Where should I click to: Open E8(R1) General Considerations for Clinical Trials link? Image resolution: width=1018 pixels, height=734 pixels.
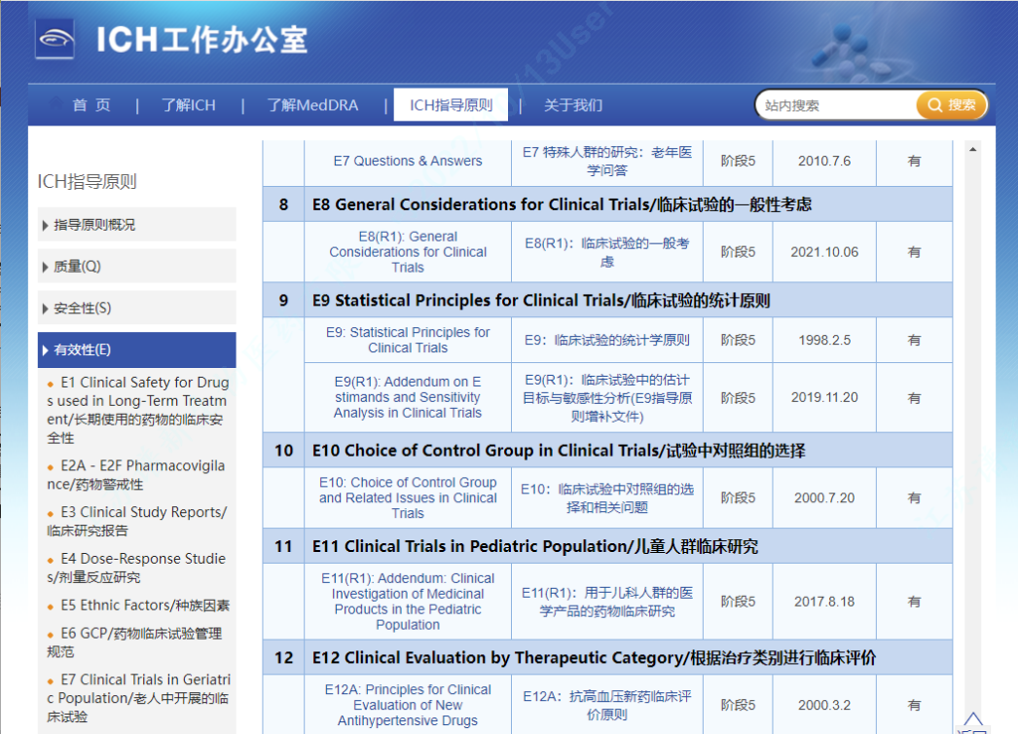(x=408, y=252)
